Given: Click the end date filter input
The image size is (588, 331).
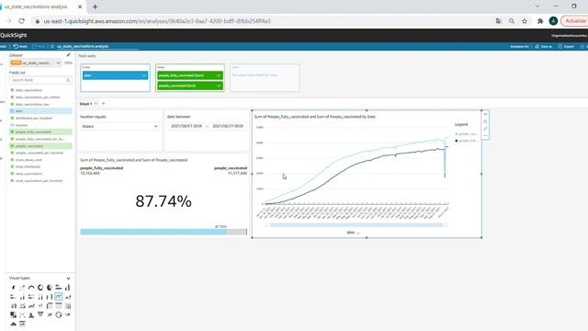Looking at the screenshot, I should pos(228,126).
